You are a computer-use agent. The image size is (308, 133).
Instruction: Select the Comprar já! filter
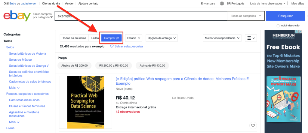(x=111, y=38)
